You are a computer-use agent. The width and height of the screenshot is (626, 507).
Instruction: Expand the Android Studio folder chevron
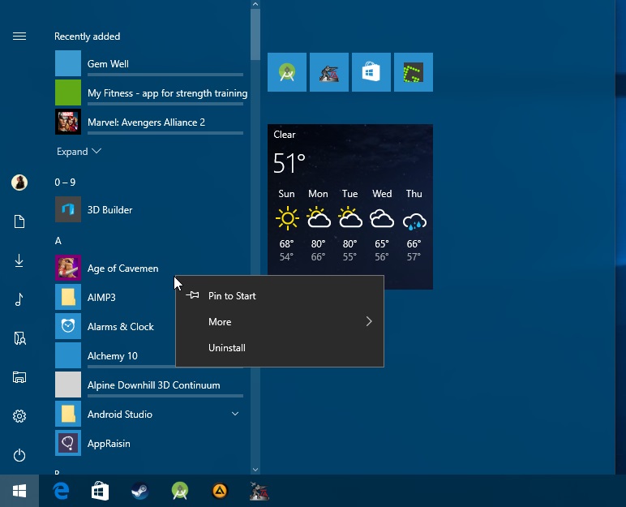[x=235, y=414]
